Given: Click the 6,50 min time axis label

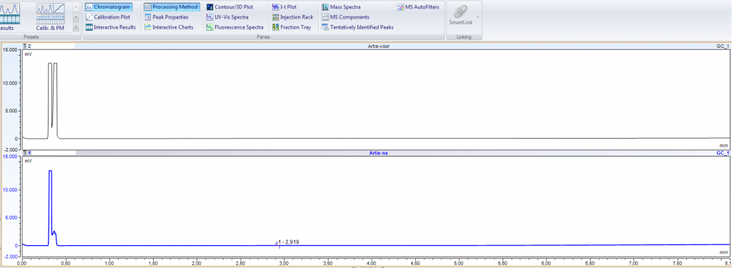Looking at the screenshot, I should 590,263.
